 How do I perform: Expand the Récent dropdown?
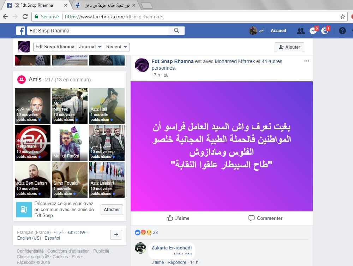(116, 47)
